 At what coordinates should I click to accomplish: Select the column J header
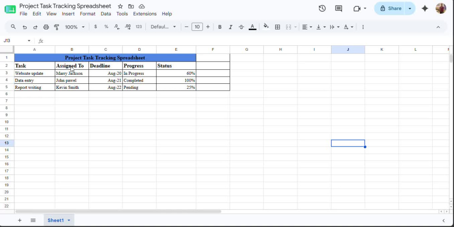pyautogui.click(x=348, y=49)
